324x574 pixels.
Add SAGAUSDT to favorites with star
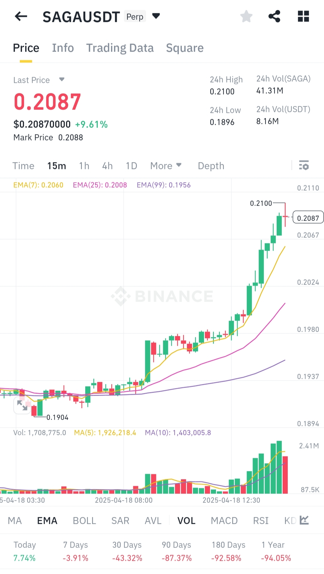[x=246, y=16]
